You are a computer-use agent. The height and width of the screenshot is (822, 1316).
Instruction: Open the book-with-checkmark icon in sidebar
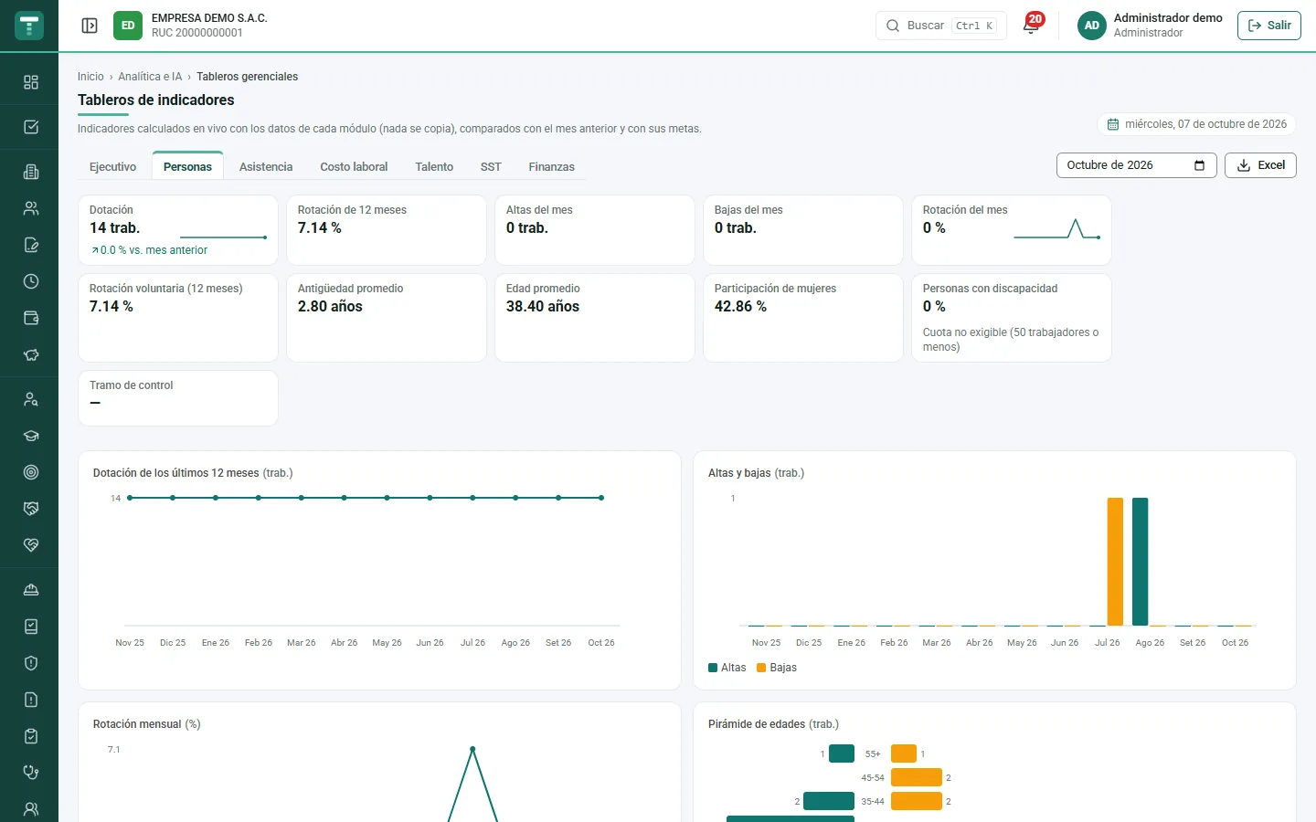point(31,627)
